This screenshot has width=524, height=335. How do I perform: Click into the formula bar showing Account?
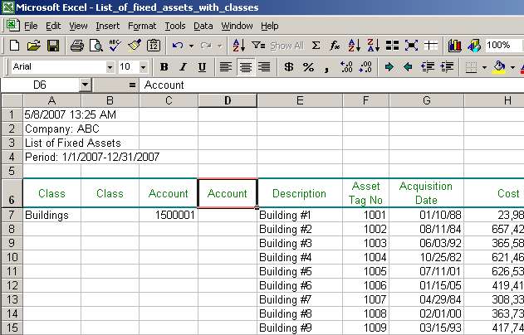[331, 85]
